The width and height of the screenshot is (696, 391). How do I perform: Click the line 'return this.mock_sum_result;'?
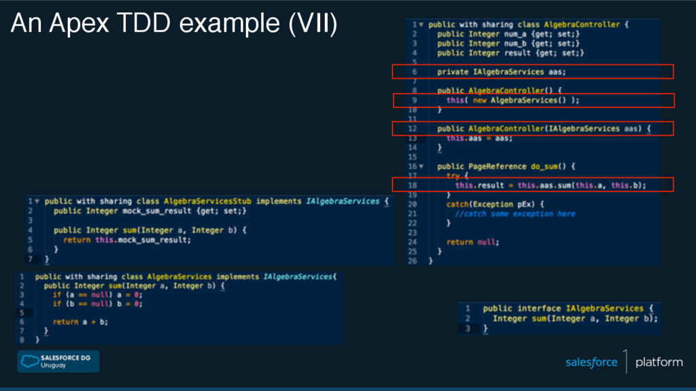[127, 240]
